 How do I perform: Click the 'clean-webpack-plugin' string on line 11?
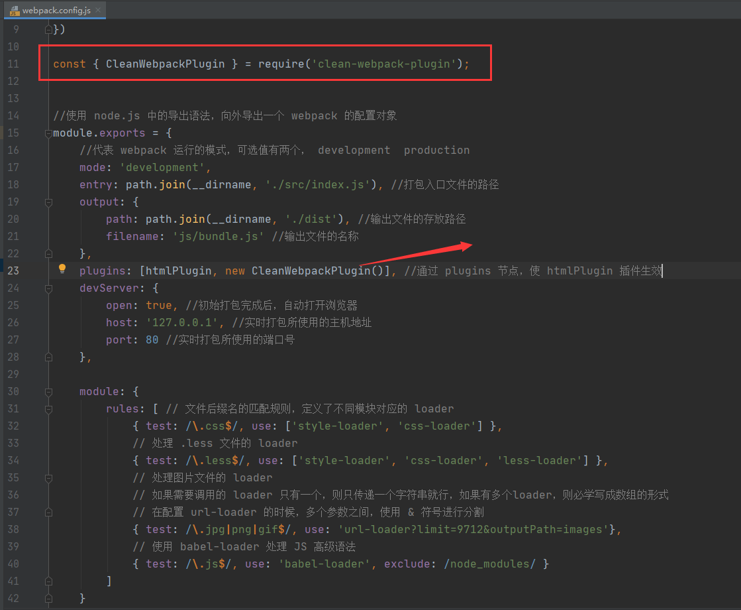pyautogui.click(x=383, y=64)
